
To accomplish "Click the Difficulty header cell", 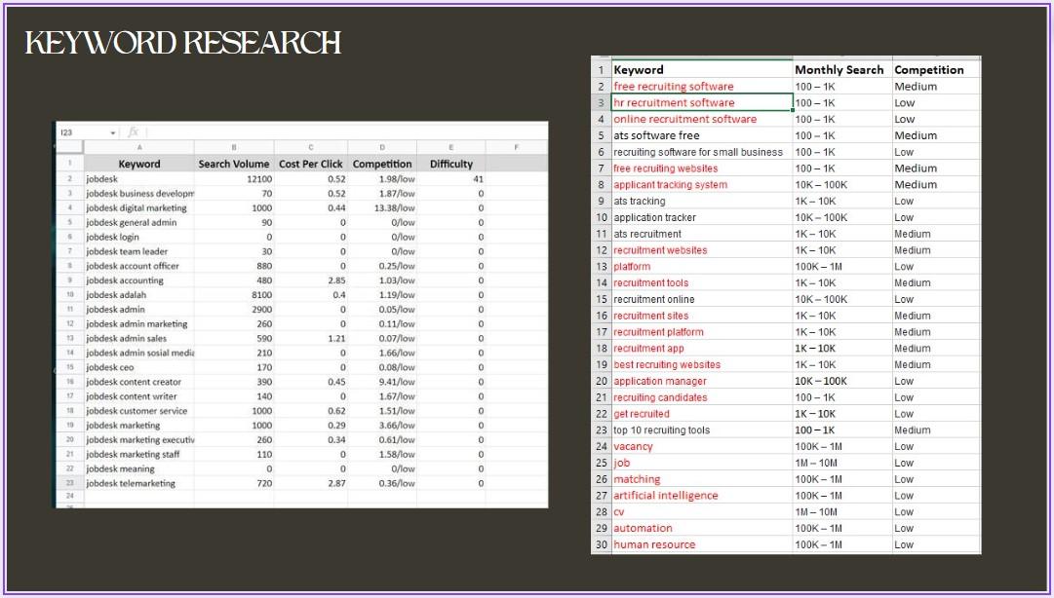I will 450,164.
